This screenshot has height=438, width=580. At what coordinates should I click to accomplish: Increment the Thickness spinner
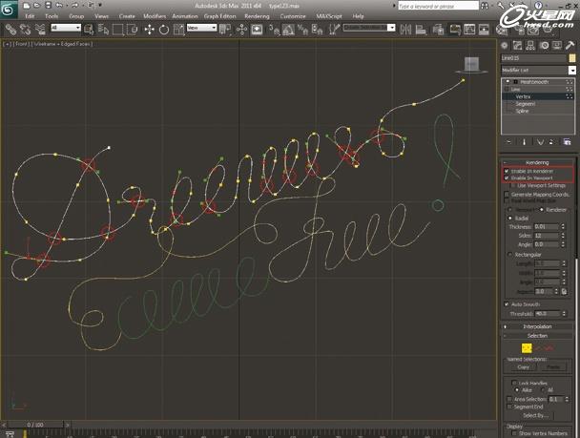pos(563,225)
